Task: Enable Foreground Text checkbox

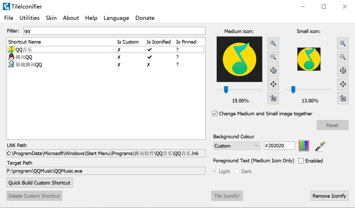Action: 301,161
